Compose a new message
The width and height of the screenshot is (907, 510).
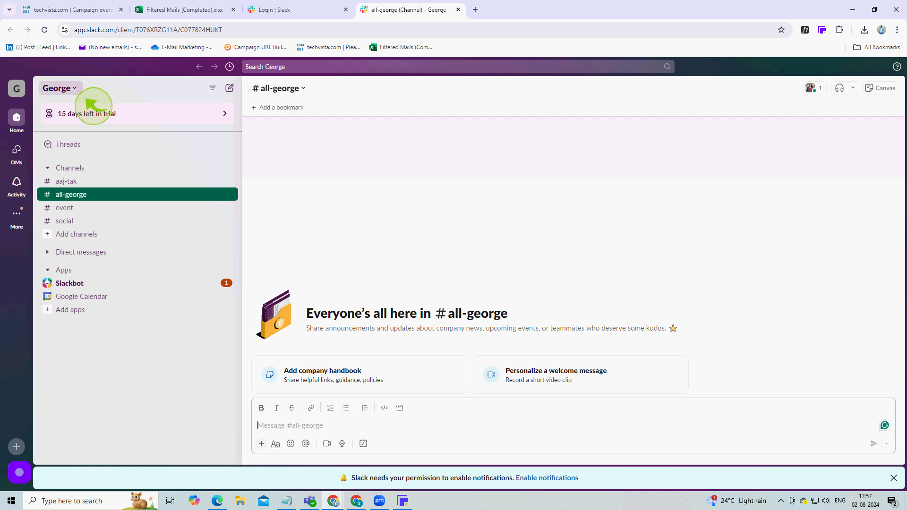(230, 88)
